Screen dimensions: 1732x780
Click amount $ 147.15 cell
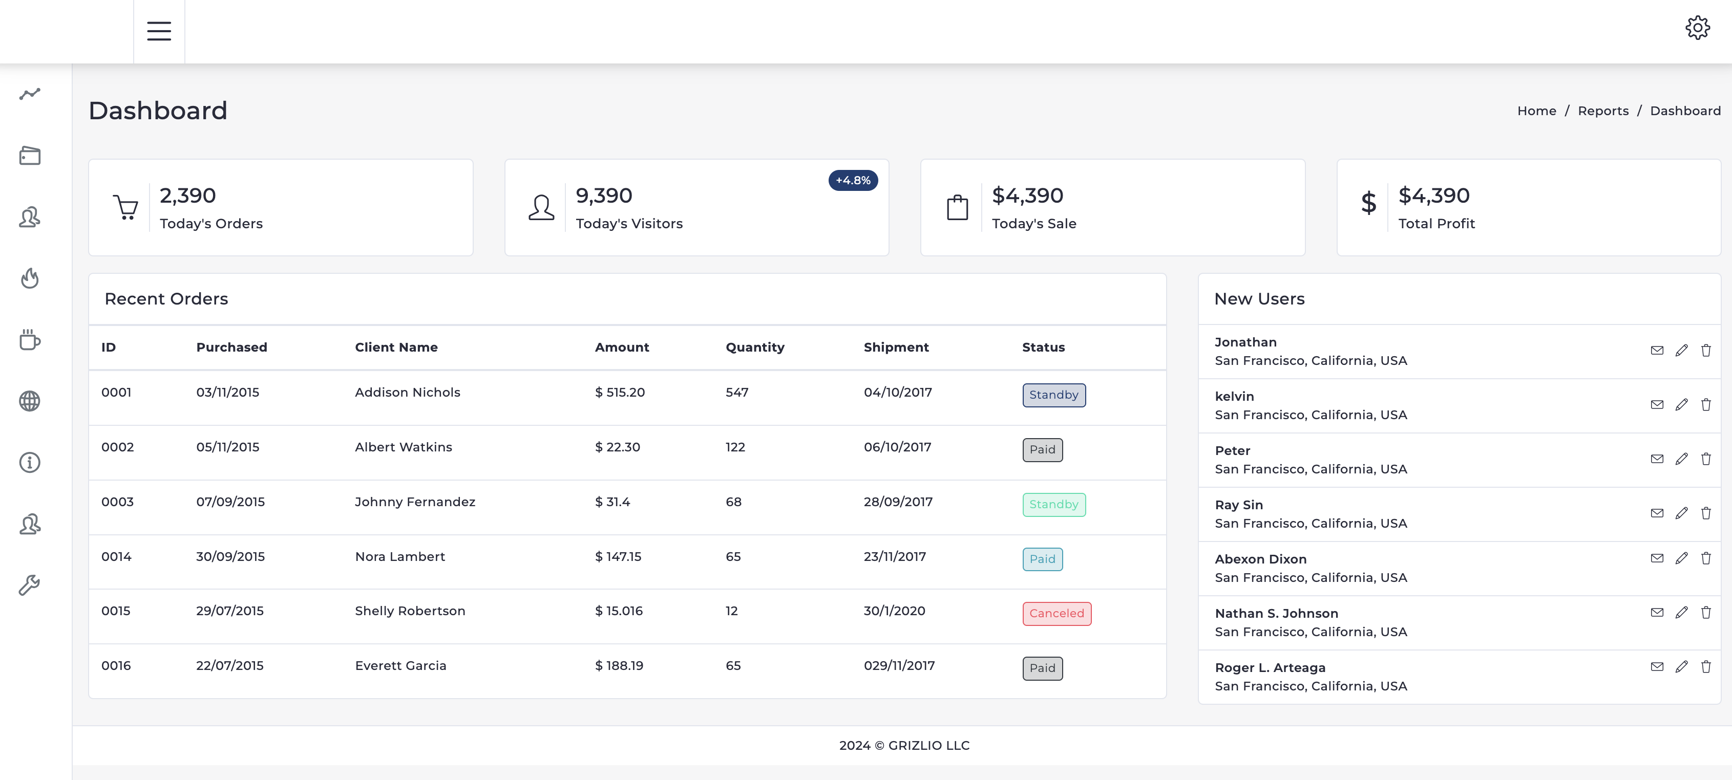tap(618, 557)
